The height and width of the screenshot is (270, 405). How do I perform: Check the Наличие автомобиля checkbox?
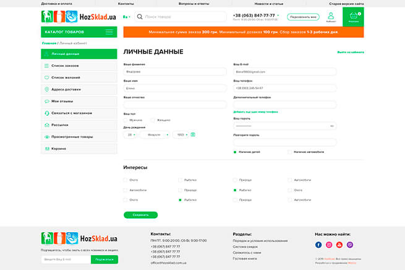289,152
